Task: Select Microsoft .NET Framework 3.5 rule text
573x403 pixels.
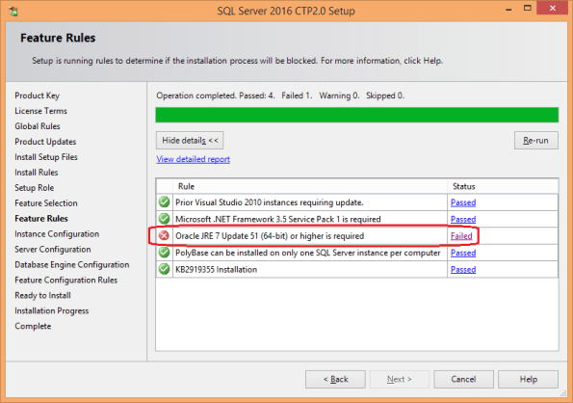Action: [x=278, y=219]
